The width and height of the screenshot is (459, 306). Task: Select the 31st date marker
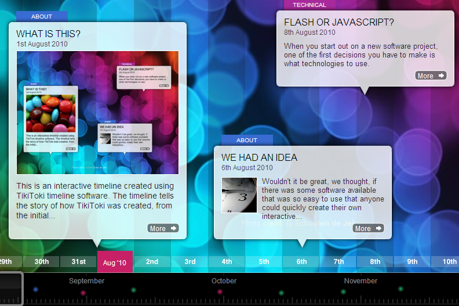coord(78,261)
